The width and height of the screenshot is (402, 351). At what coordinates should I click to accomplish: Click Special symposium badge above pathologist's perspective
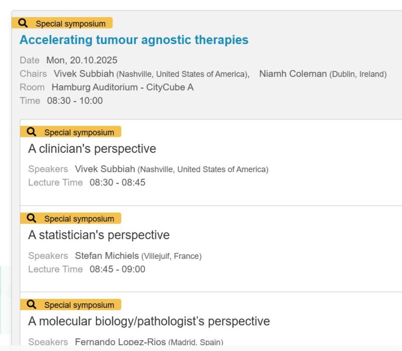coord(79,305)
